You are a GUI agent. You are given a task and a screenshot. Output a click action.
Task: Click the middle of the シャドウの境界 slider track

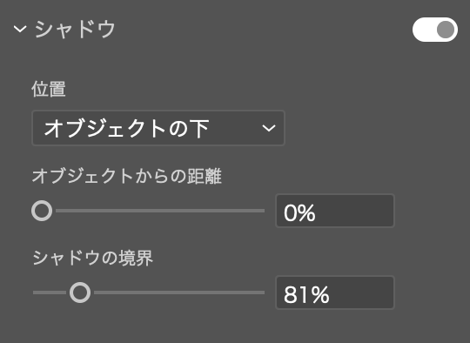point(149,293)
